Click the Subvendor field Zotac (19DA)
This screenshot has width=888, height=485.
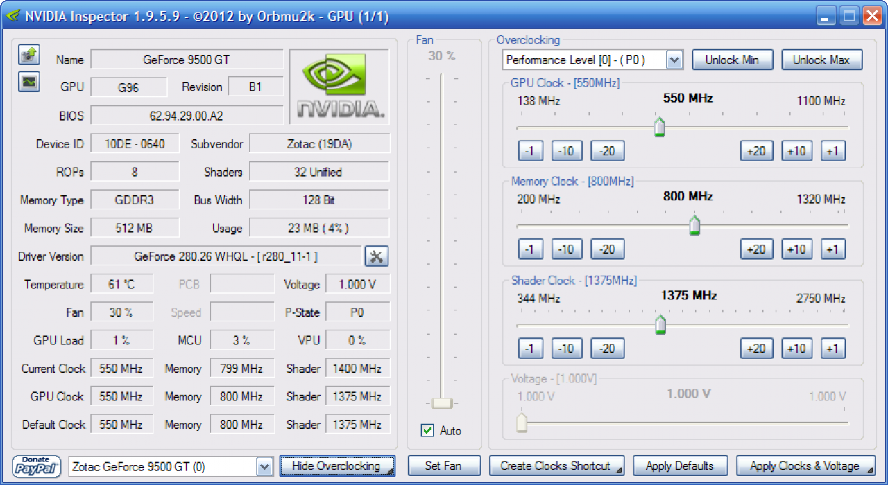click(320, 144)
